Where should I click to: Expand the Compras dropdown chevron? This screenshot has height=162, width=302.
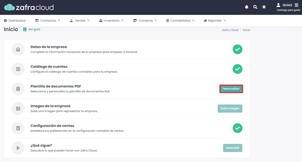[x=156, y=20]
